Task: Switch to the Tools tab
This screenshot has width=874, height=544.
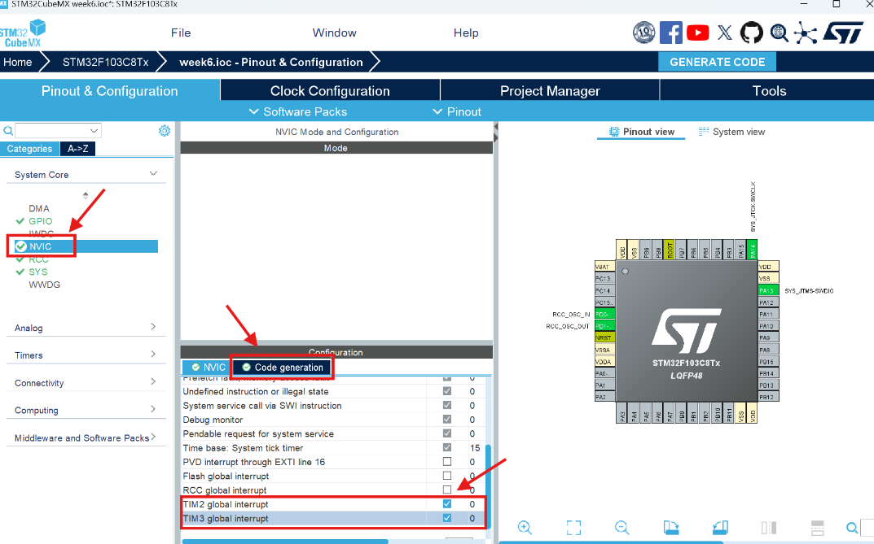Action: pos(769,91)
